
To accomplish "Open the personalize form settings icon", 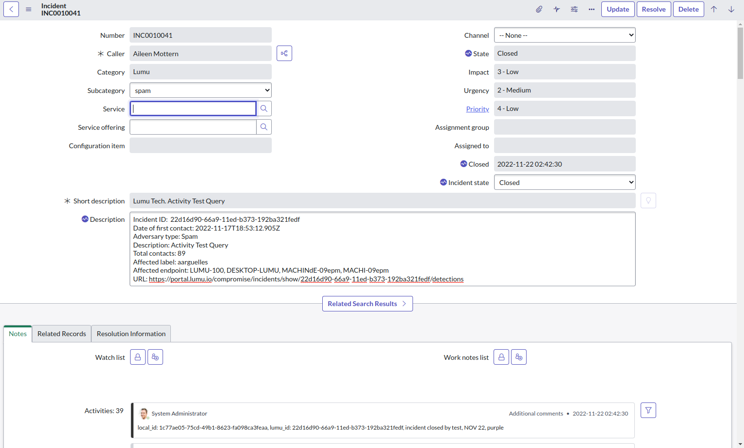I will pyautogui.click(x=574, y=9).
